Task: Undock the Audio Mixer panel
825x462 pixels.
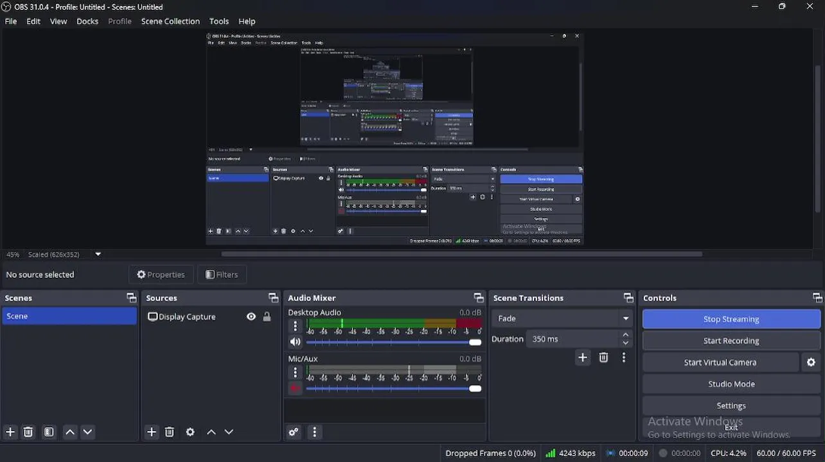Action: tap(479, 298)
